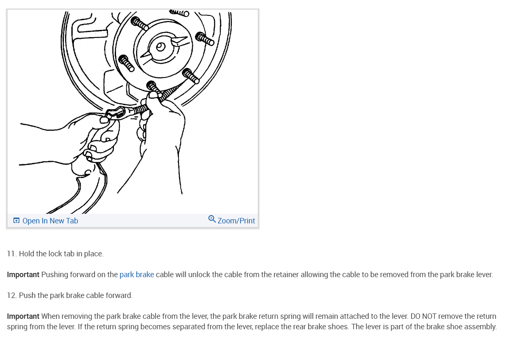The height and width of the screenshot is (338, 512).
Task: Click the first bold Important label
Action: coord(23,275)
